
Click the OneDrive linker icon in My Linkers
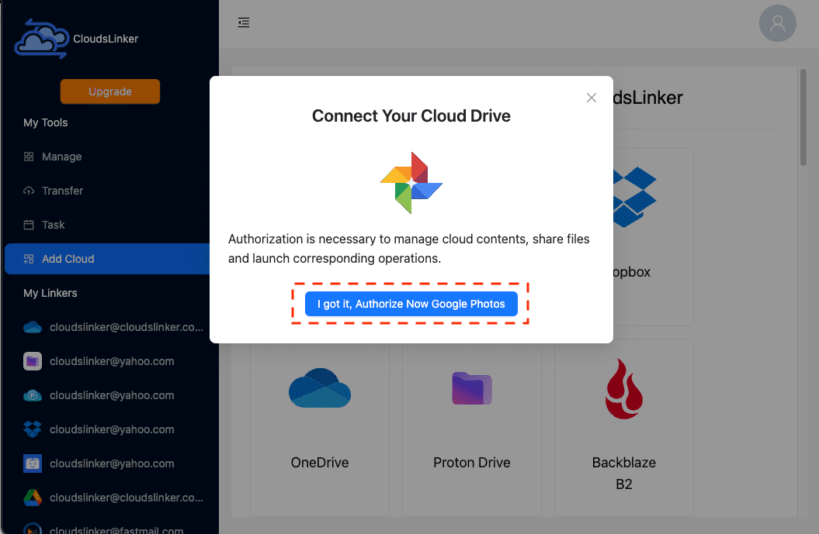tap(33, 328)
